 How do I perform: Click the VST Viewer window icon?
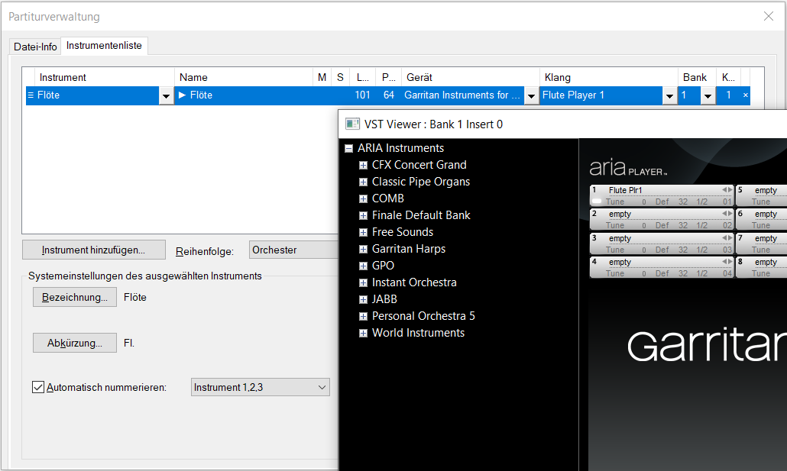353,124
